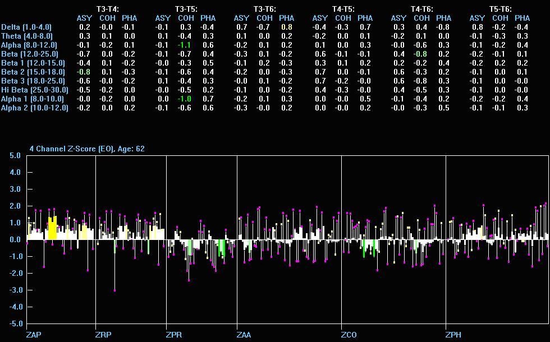Click the T4-T6 channel pair heading
Screen dimensions: 550x342
point(421,9)
